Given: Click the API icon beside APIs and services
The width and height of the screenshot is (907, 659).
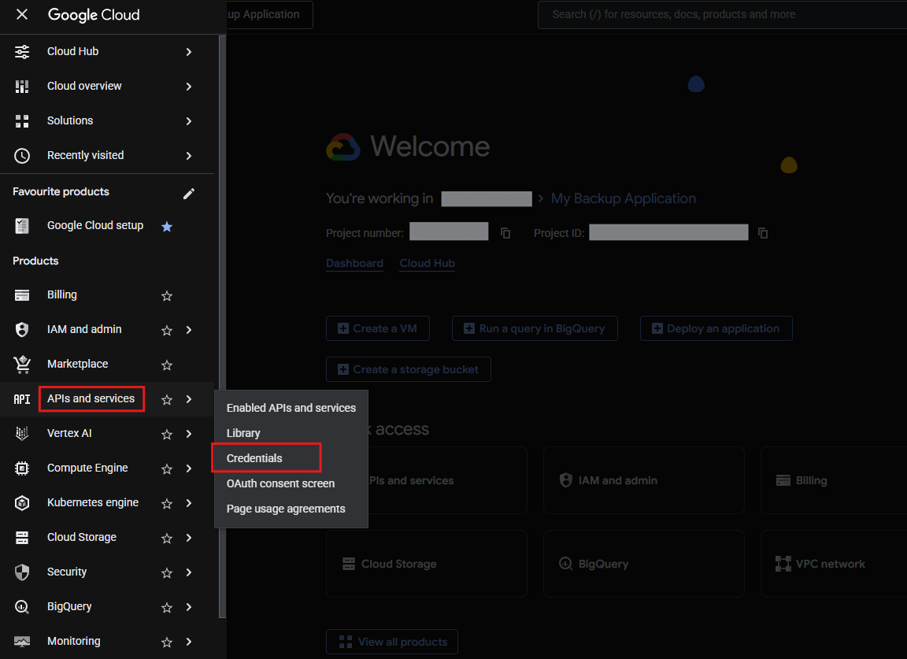Looking at the screenshot, I should [22, 399].
